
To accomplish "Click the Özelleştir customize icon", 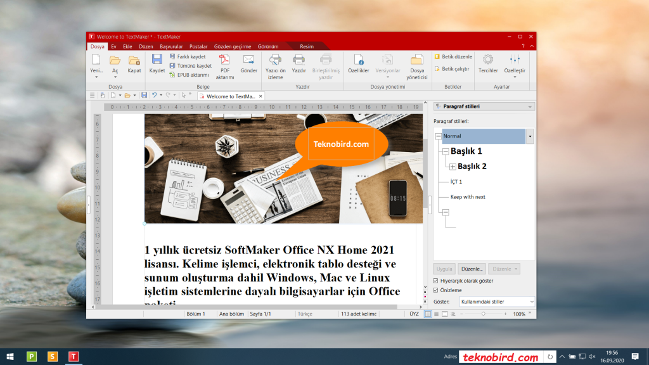I will click(x=515, y=60).
